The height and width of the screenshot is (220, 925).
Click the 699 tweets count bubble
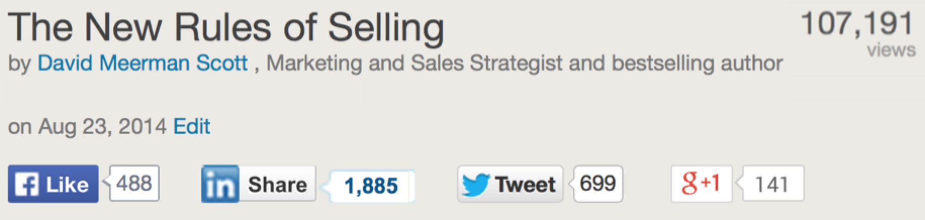pyautogui.click(x=597, y=183)
